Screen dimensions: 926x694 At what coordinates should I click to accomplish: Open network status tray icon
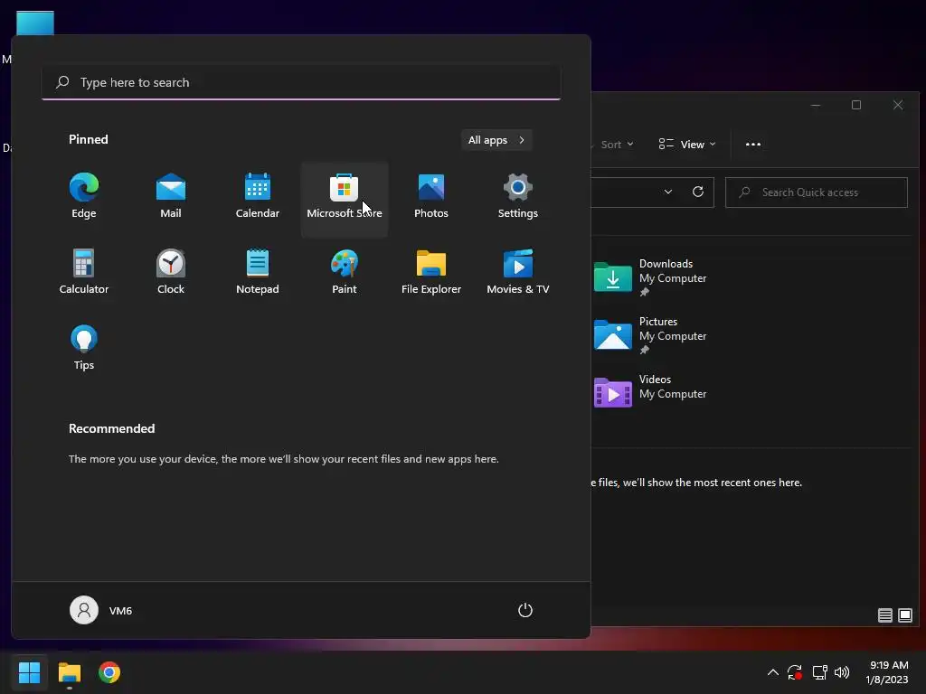click(819, 672)
